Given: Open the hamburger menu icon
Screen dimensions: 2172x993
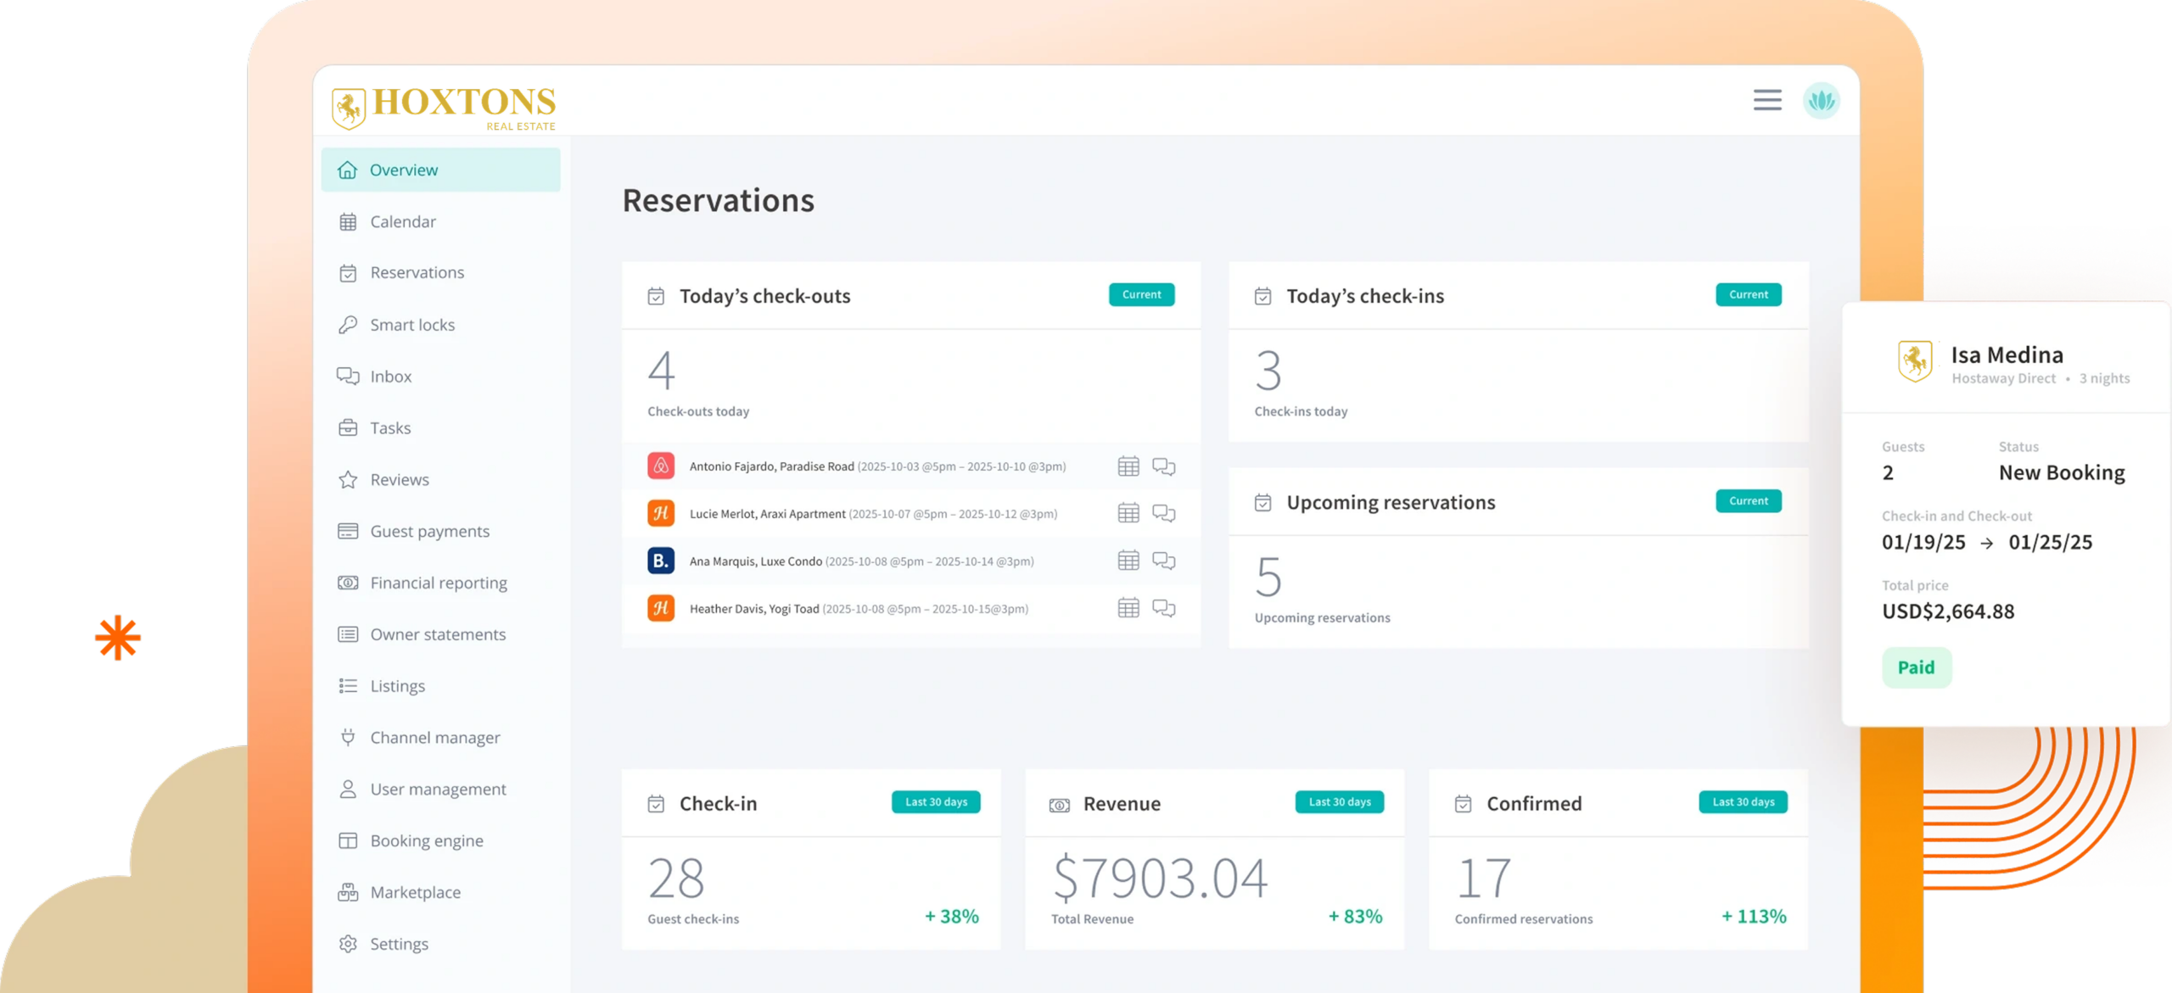Looking at the screenshot, I should [x=1767, y=100].
